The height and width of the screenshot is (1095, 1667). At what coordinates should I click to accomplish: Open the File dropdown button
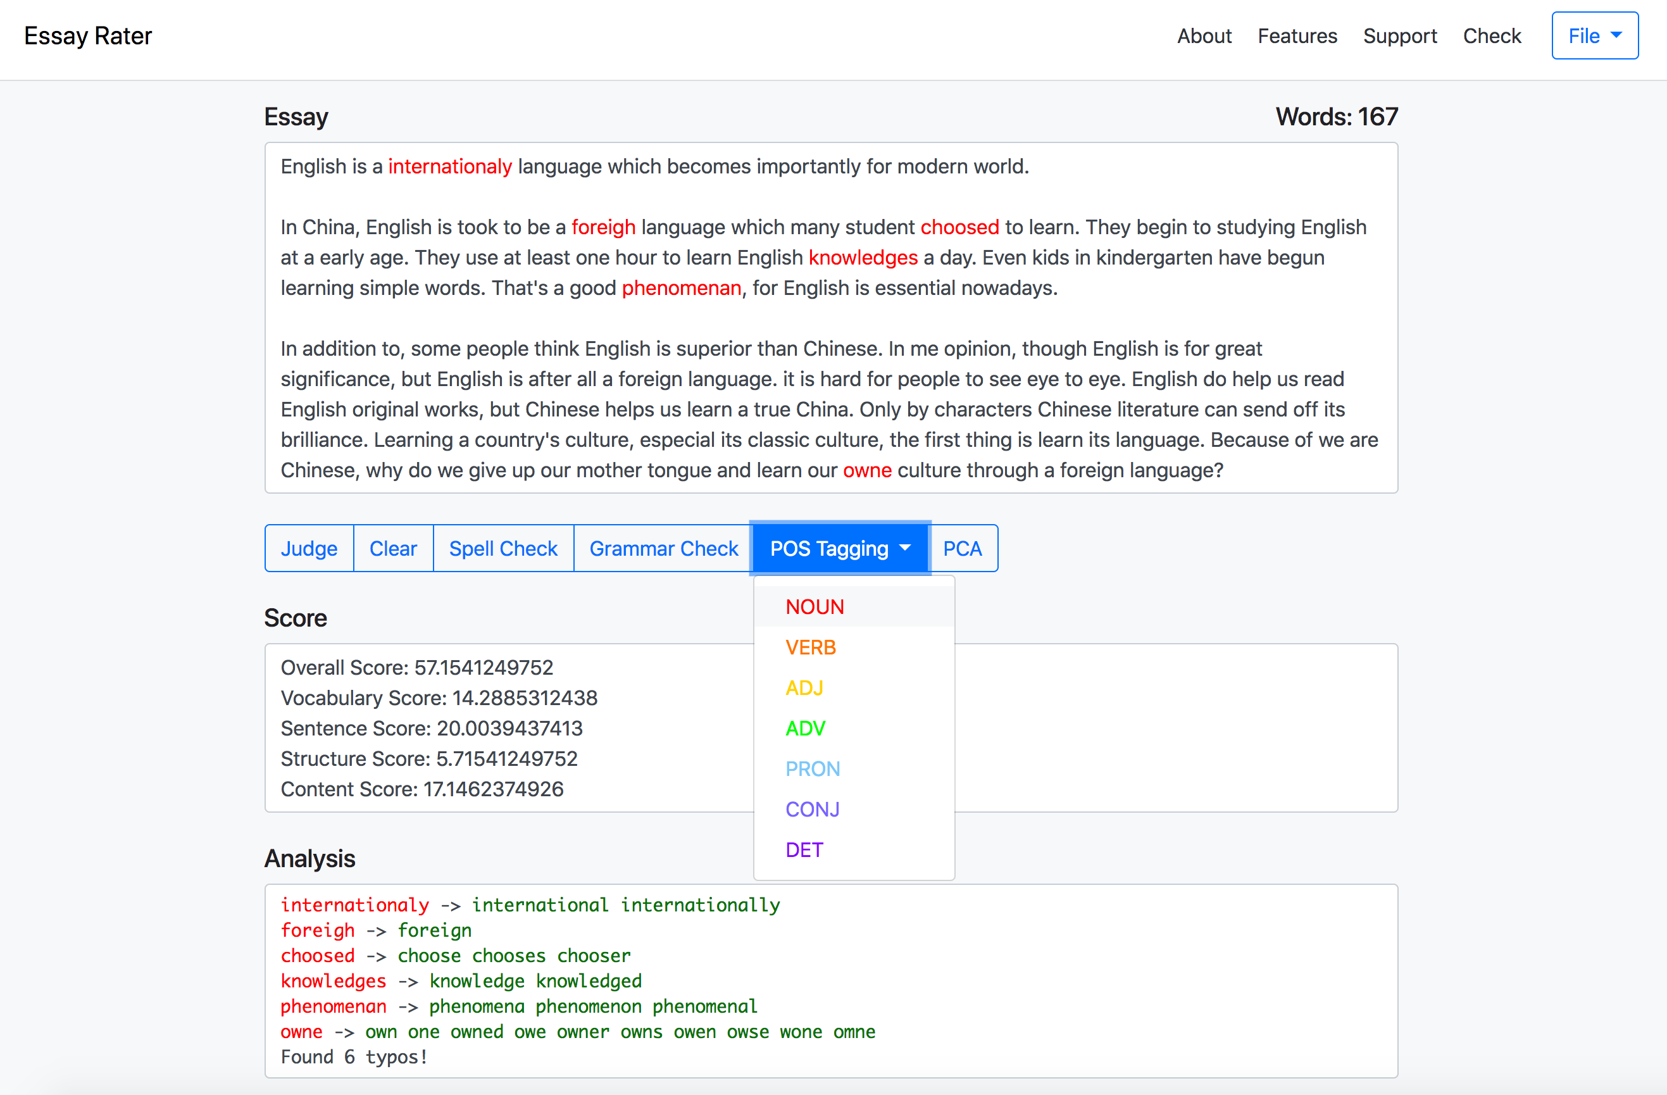pyautogui.click(x=1594, y=35)
